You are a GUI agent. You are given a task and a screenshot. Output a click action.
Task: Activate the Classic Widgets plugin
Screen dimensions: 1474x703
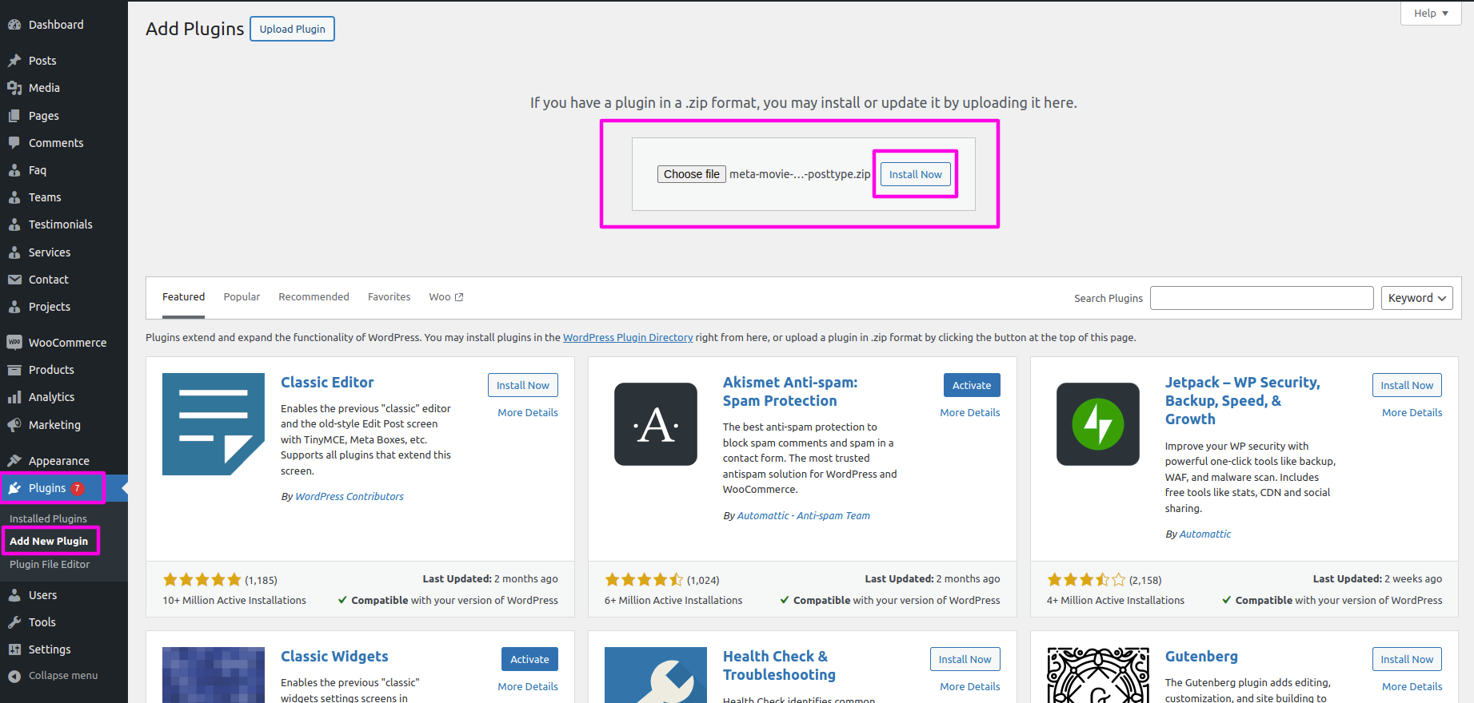529,659
